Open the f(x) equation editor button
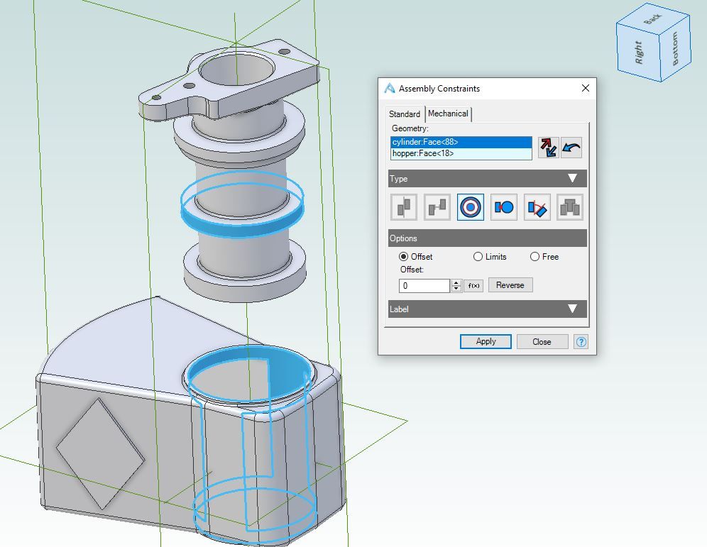This screenshot has width=707, height=547. pyautogui.click(x=473, y=286)
